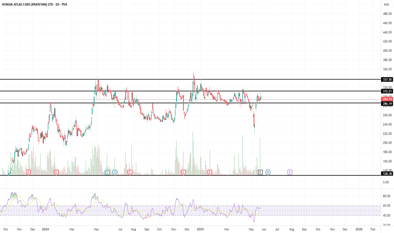Click the 40.00 RSI scale value
This screenshot has height=233, width=394.
click(386, 215)
